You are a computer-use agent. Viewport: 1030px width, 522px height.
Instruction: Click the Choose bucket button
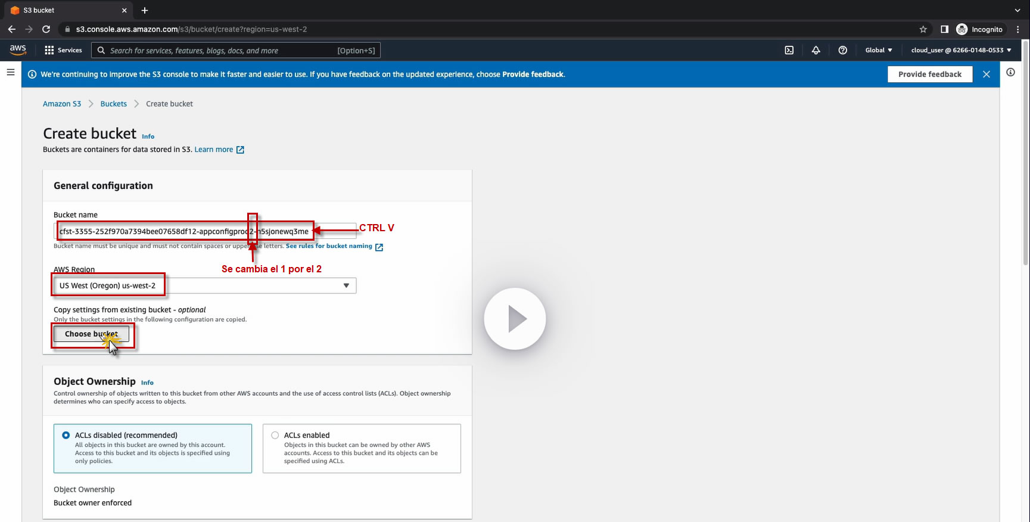(x=91, y=334)
